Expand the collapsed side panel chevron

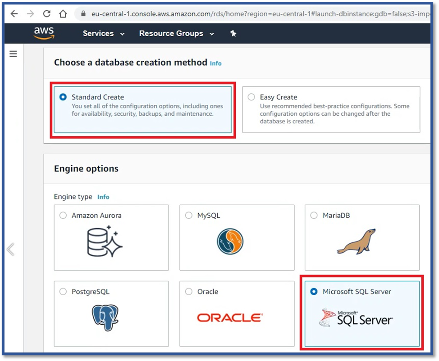[x=11, y=249]
